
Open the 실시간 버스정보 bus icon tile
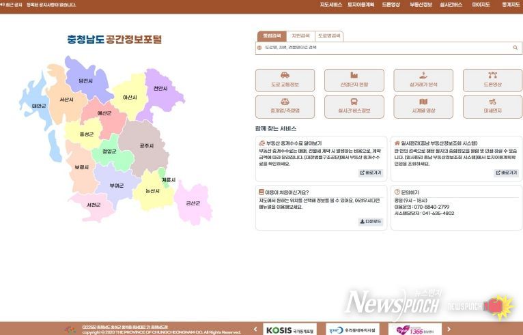pos(354,106)
